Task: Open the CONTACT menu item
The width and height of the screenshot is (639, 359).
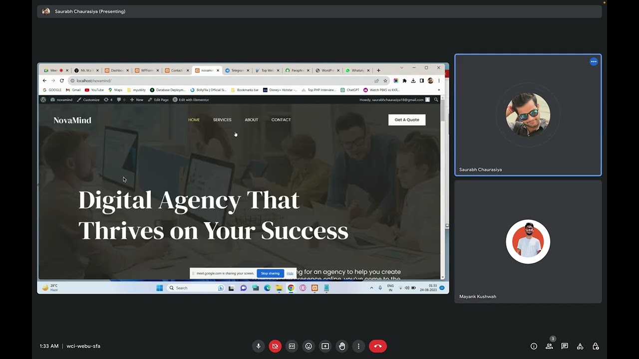Action: click(x=281, y=120)
